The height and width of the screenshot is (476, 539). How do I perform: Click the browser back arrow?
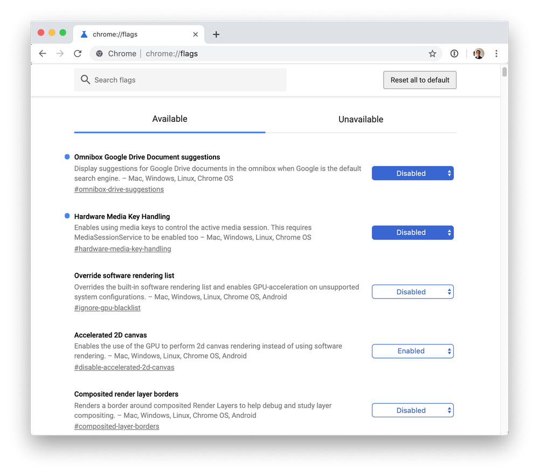(43, 53)
